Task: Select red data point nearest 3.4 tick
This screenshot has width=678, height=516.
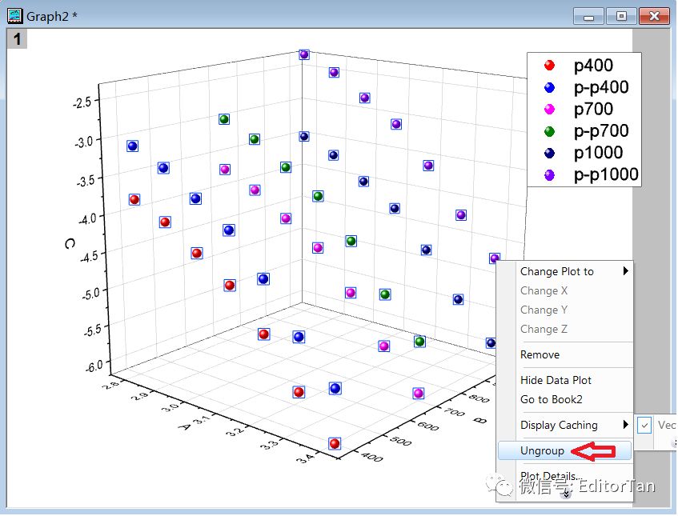Action: tap(335, 443)
